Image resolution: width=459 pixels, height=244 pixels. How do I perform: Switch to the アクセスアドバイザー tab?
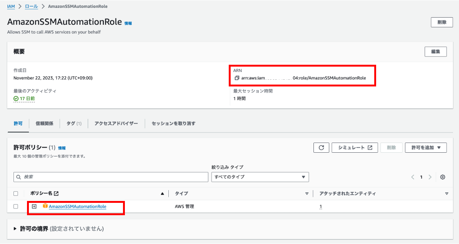[x=116, y=123]
